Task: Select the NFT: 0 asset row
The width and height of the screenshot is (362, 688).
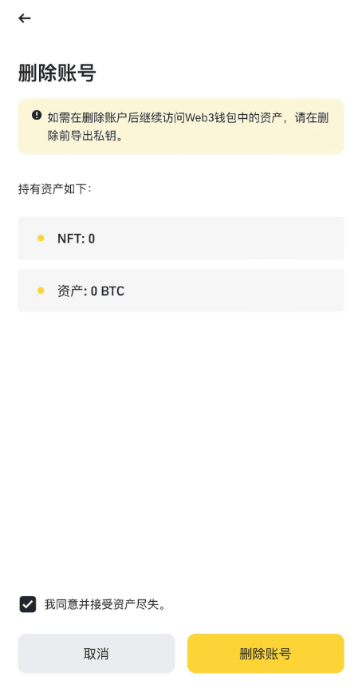Action: pos(181,239)
